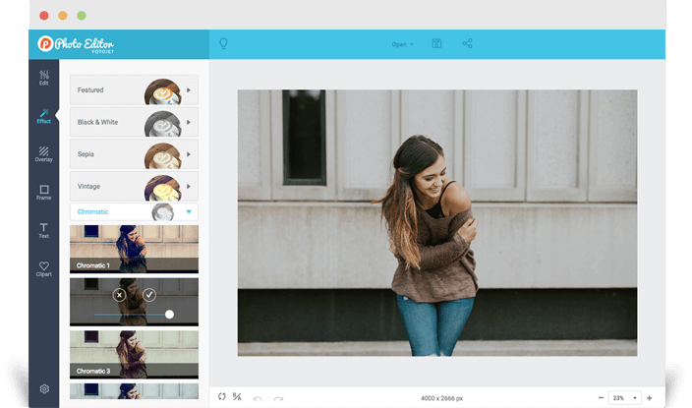Open the Edit tools sidebar tab
Viewport: 692px width, 408px height.
click(x=43, y=78)
